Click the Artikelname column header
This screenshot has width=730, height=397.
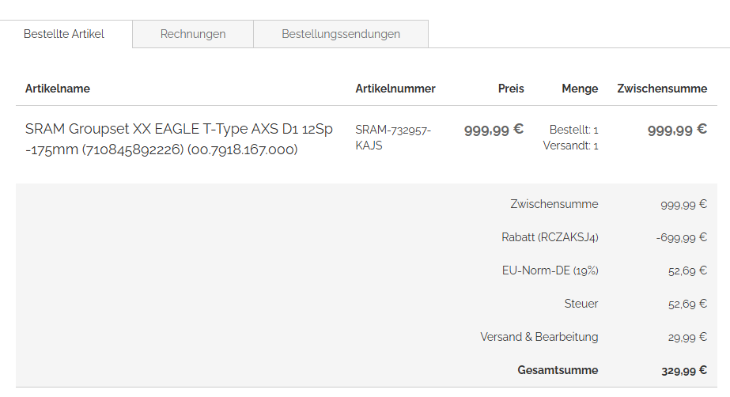click(x=58, y=89)
